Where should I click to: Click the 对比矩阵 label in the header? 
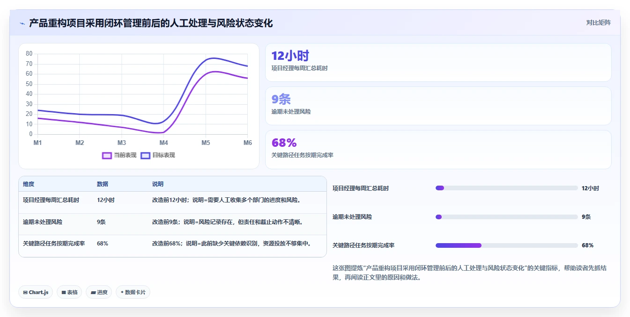[x=598, y=22]
